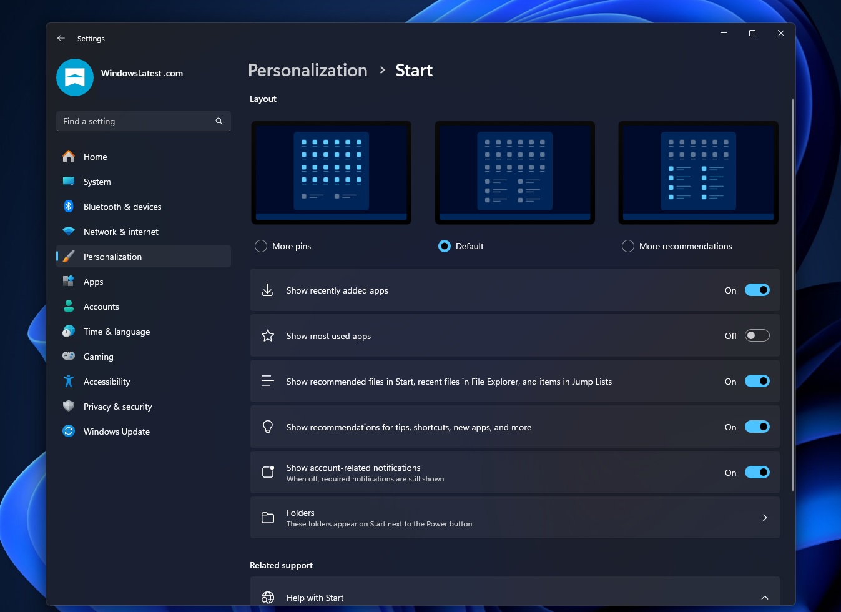Open the Home settings page
The image size is (841, 612).
coord(144,157)
